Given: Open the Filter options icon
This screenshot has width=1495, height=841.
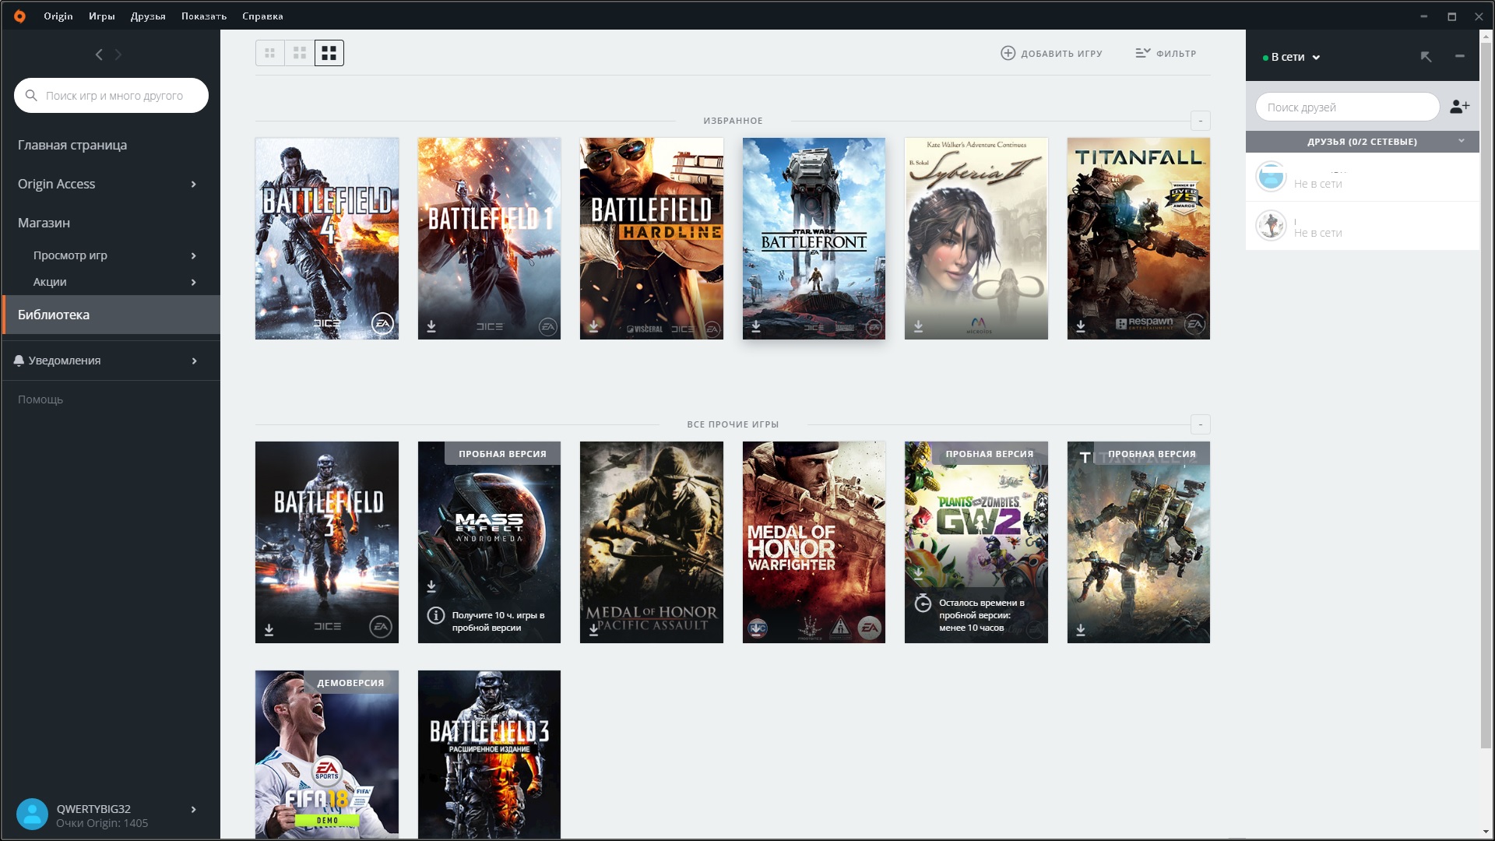Looking at the screenshot, I should [x=1142, y=53].
